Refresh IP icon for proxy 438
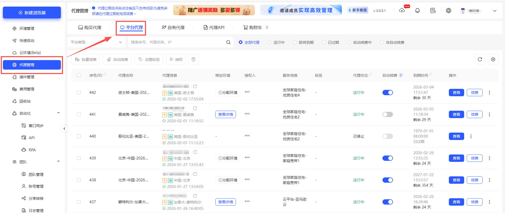 pos(195,174)
